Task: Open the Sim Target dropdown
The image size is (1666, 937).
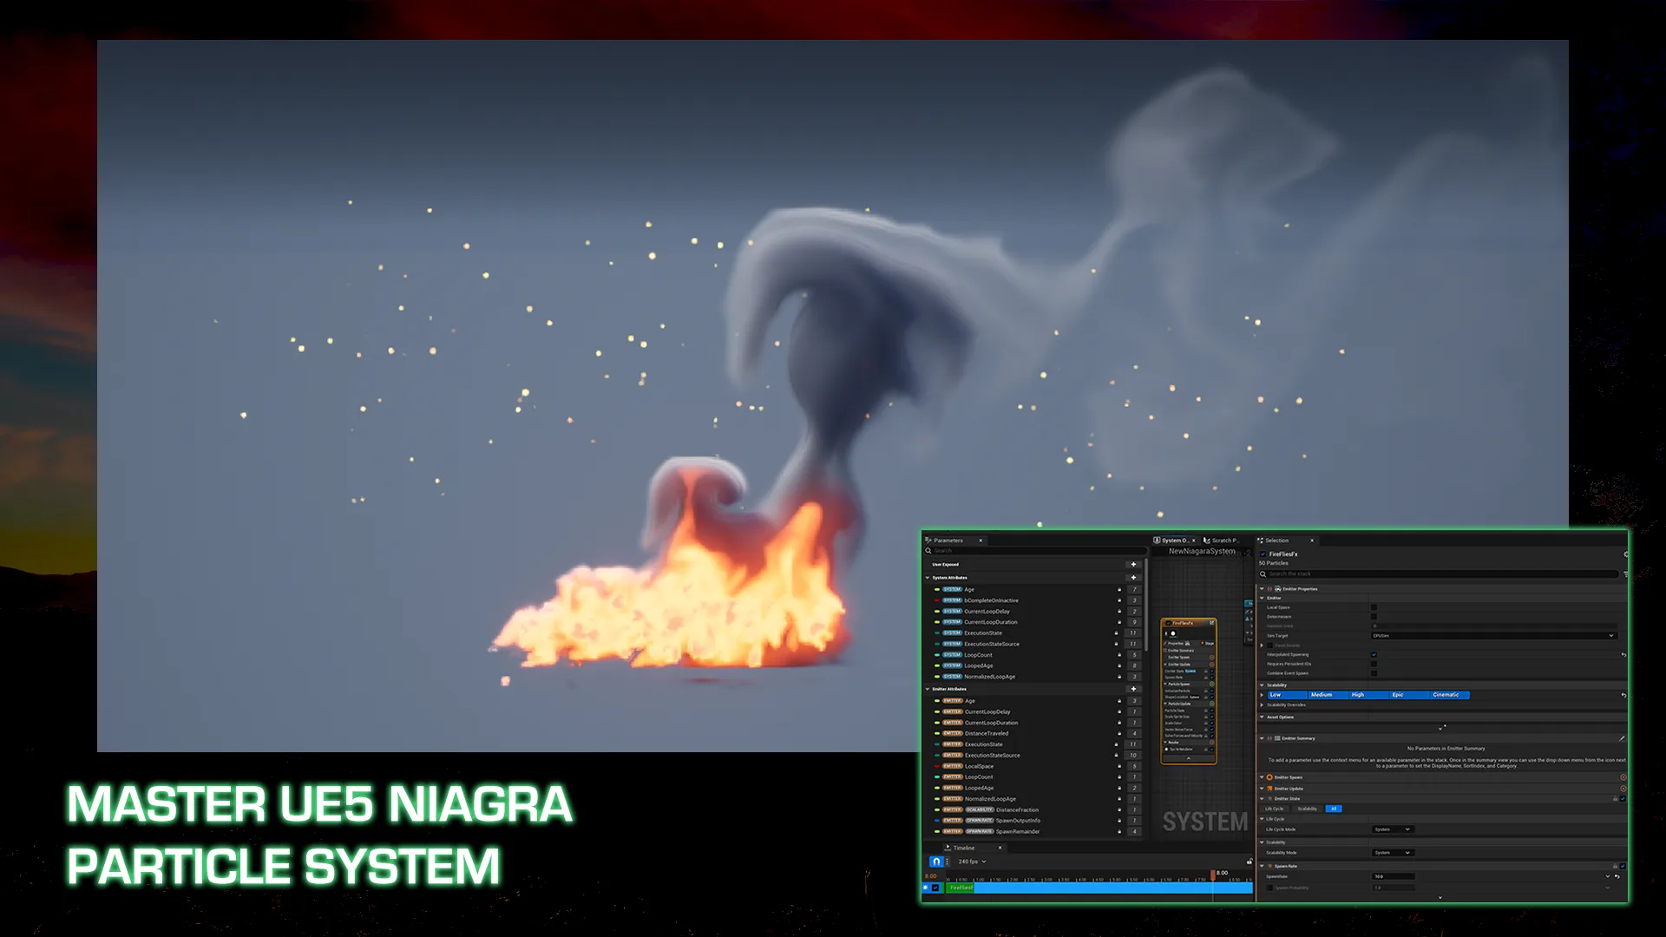Action: coord(1492,636)
